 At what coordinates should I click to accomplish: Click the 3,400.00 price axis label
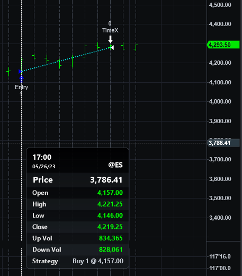pyautogui.click(x=220, y=218)
